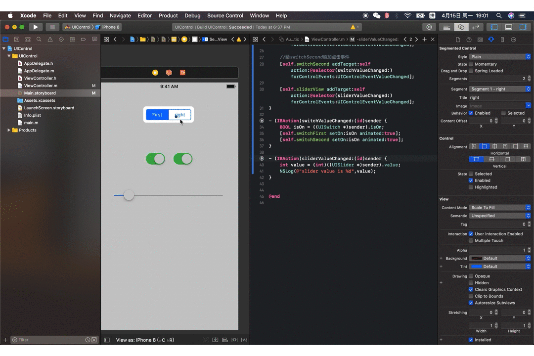Open the Find menu
The height and width of the screenshot is (356, 534).
coord(98,16)
